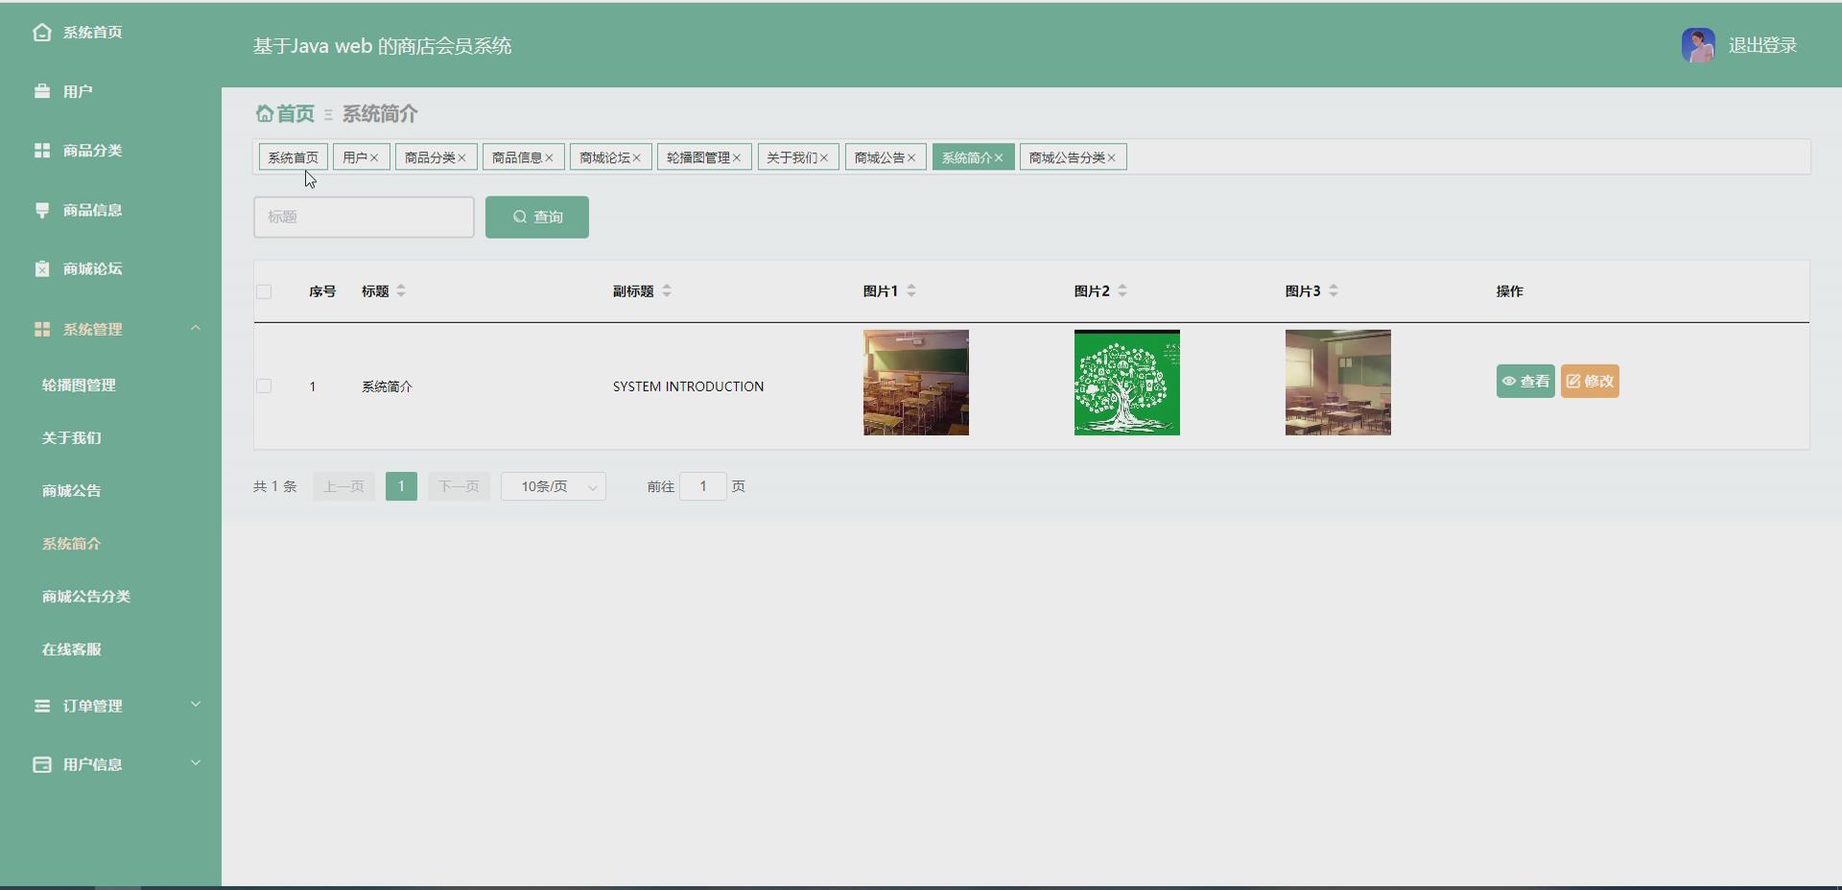Open 商城论坛 via its sidebar icon
1842x890 pixels.
41,269
